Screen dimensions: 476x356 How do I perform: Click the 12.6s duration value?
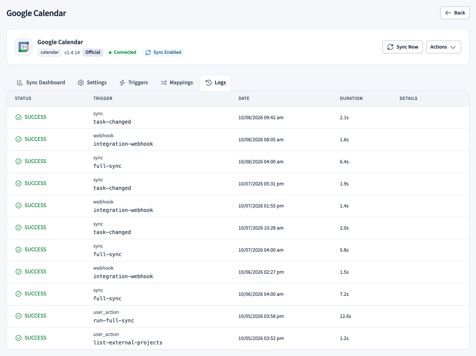click(x=345, y=317)
